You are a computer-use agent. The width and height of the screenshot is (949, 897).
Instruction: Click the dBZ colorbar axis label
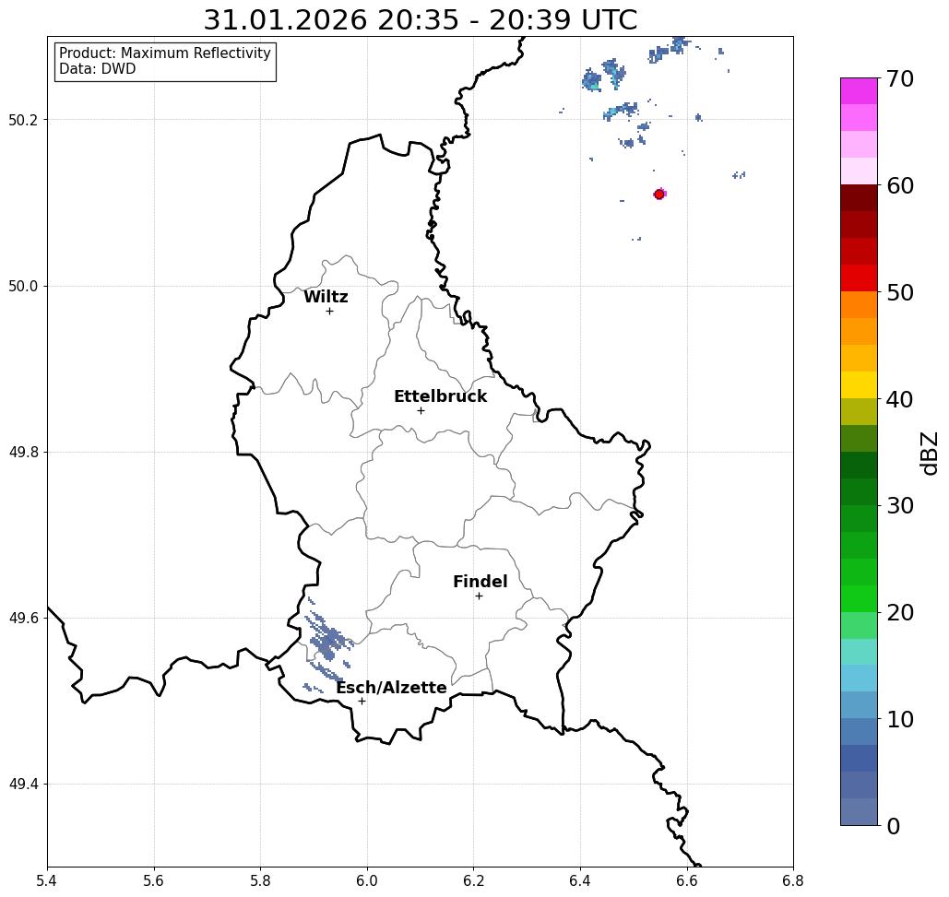pyautogui.click(x=929, y=453)
